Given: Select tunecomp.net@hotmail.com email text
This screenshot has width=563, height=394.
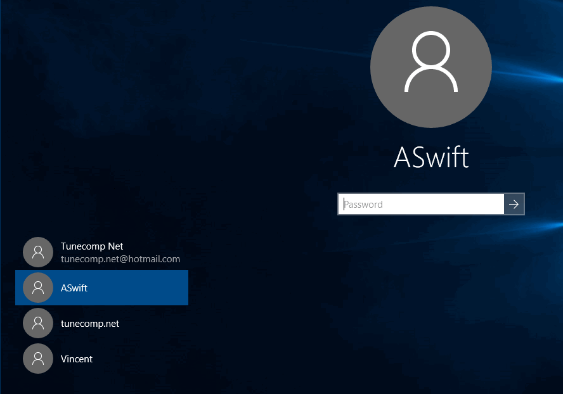Looking at the screenshot, I should coord(120,259).
